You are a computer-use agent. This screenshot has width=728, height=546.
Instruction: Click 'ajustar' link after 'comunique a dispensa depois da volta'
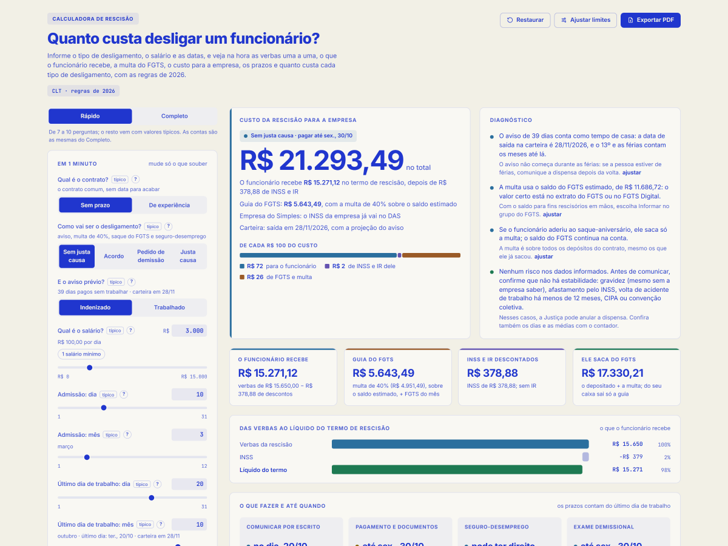[x=632, y=172]
